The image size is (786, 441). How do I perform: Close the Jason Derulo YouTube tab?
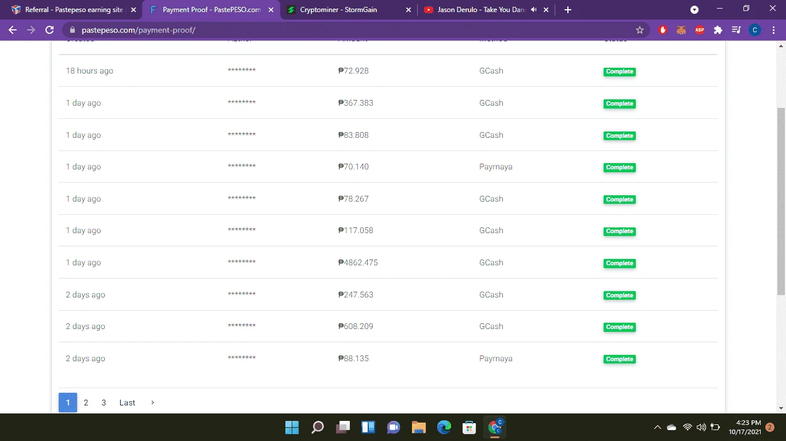pyautogui.click(x=546, y=10)
